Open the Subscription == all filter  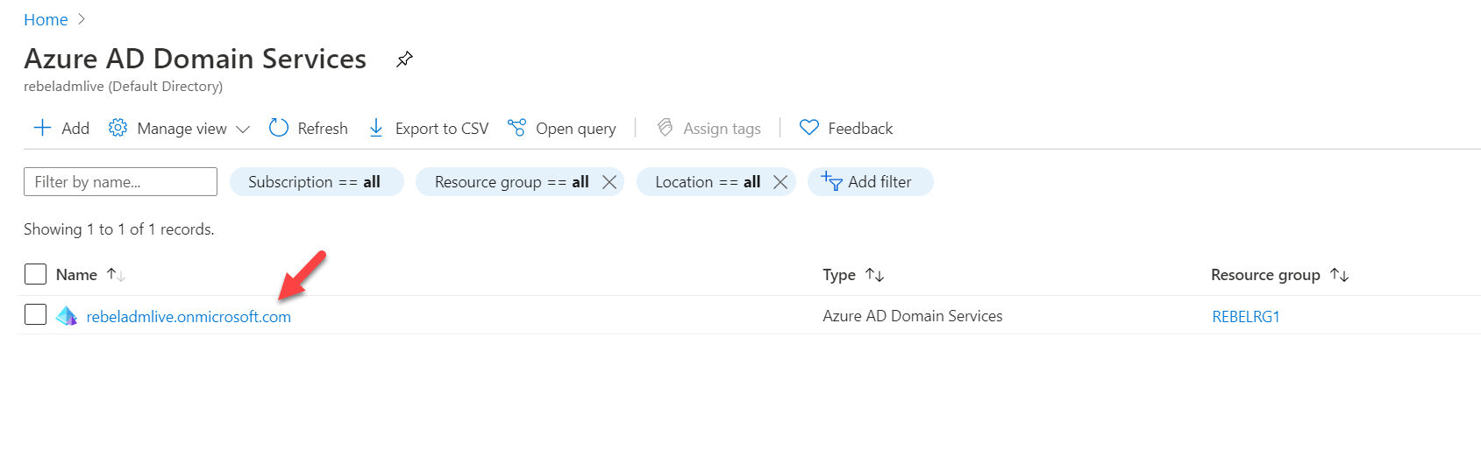click(x=317, y=182)
